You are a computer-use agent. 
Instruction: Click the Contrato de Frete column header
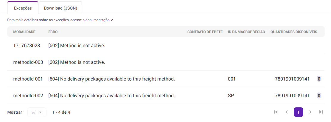click(205, 32)
